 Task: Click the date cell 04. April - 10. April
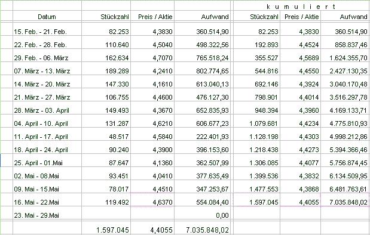pyautogui.click(x=47, y=123)
